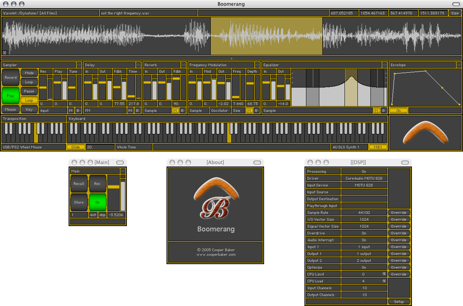
Task: Open the '2 output' menu in DSP window
Action: point(364,261)
